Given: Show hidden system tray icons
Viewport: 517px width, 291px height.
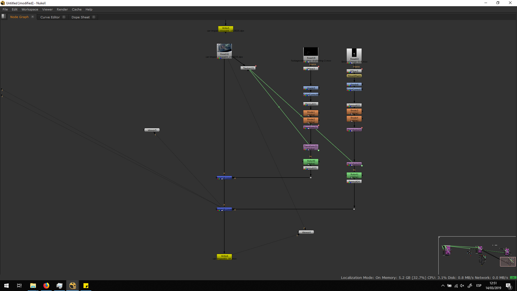Looking at the screenshot, I should (443, 286).
